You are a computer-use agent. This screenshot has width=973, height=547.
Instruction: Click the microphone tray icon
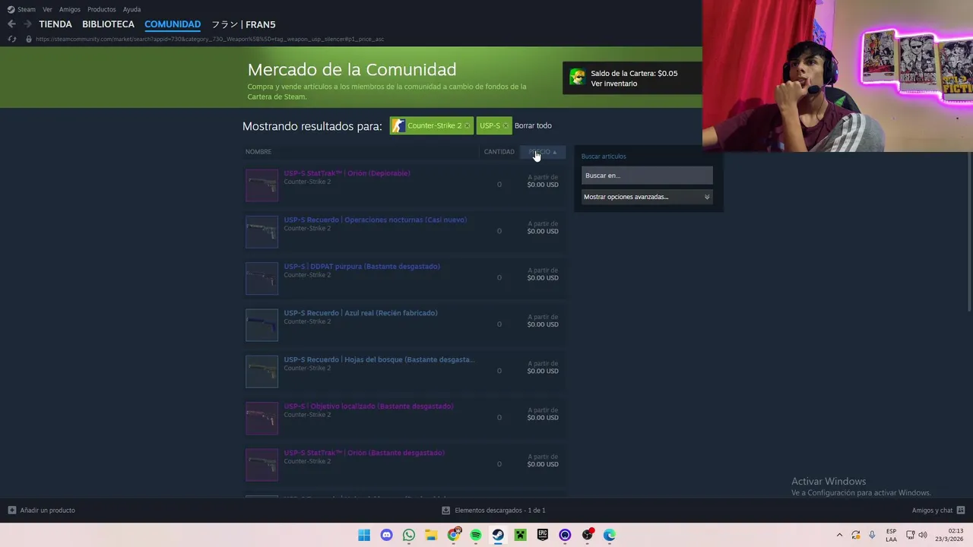[872, 535]
